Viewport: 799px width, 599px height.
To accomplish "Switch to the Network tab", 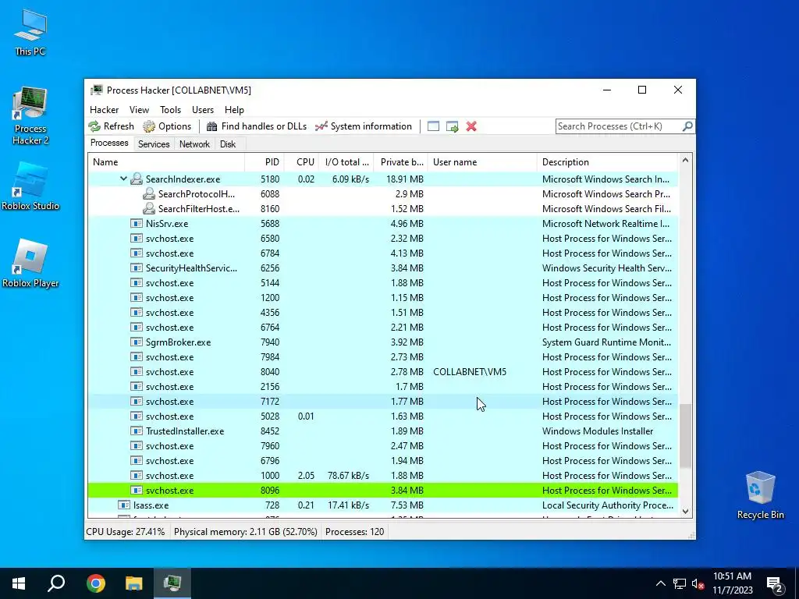I will [194, 144].
